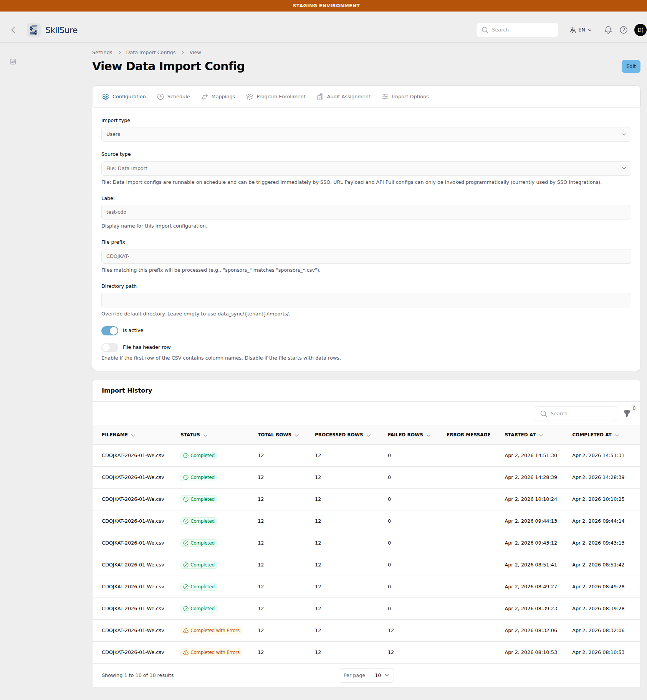
Task: Toggle the Is active switch
Action: (110, 330)
